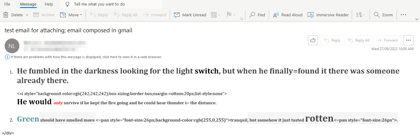Click the view in web browser info bar
The width and height of the screenshot is (420, 140).
[86, 57]
